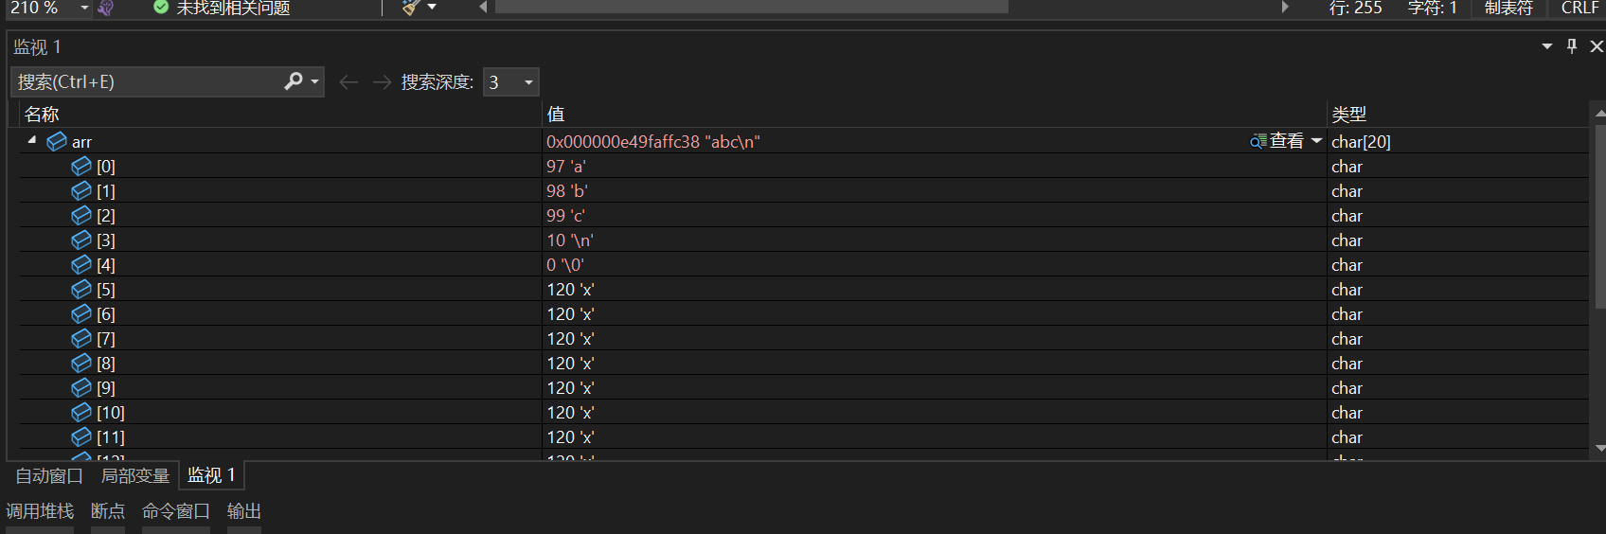Click the CRLF line ending indicator
This screenshot has width=1606, height=534.
(1579, 8)
